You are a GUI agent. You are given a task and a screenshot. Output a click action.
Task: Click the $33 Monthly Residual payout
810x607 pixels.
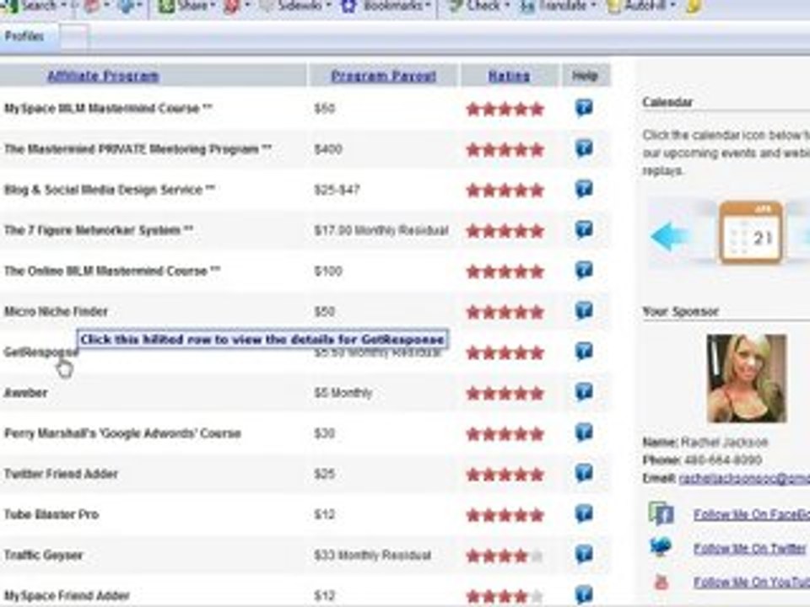(x=372, y=556)
